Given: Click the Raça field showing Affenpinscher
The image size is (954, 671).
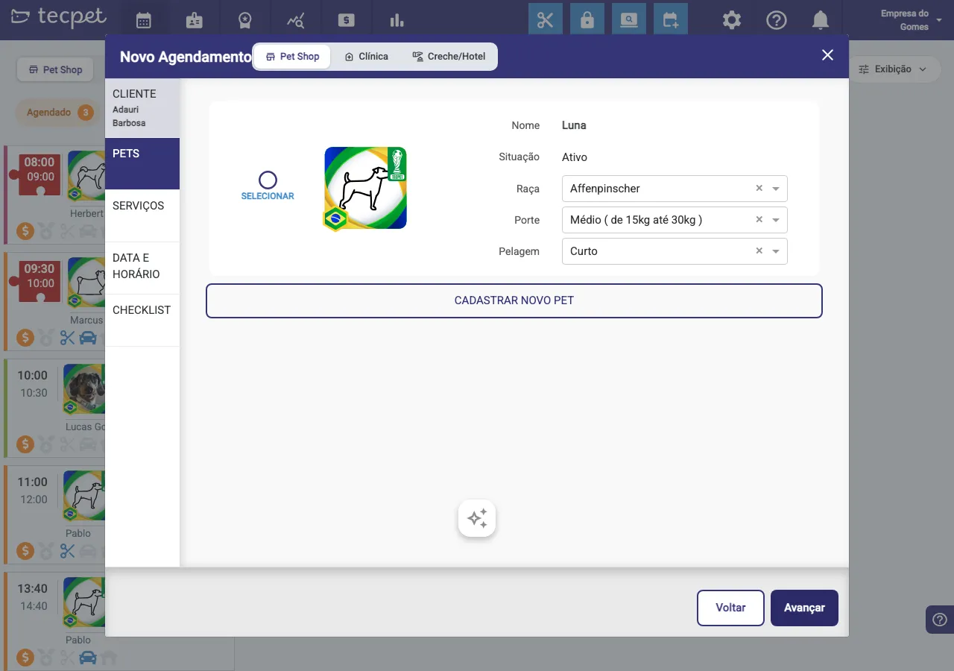Looking at the screenshot, I should [x=675, y=189].
